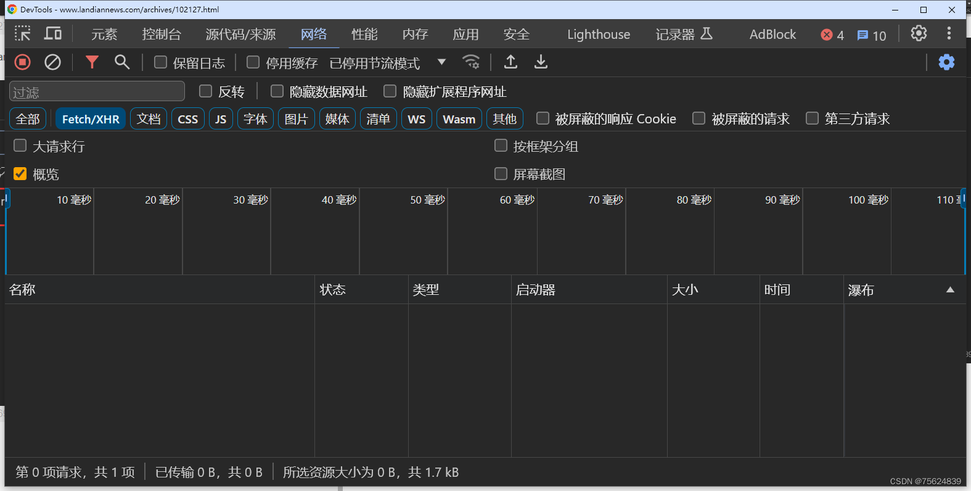Clear the network log
This screenshot has height=491, width=971.
53,62
